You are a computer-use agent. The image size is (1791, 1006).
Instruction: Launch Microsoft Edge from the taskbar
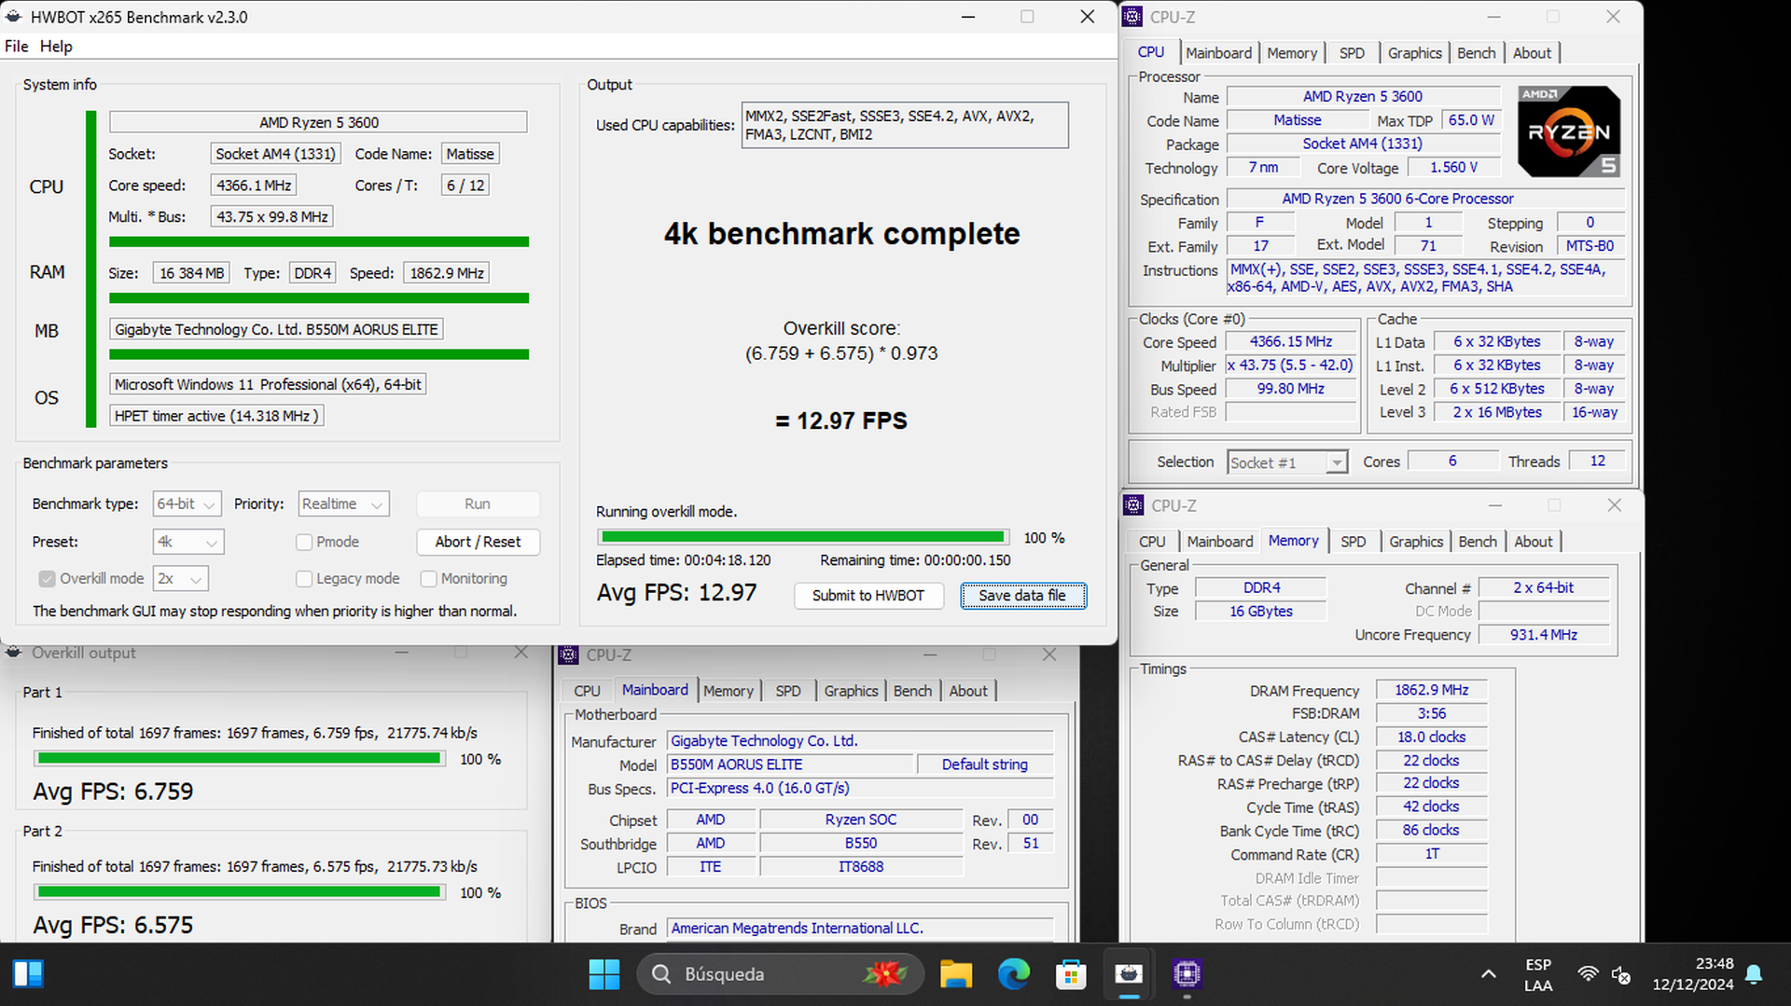(x=1014, y=974)
